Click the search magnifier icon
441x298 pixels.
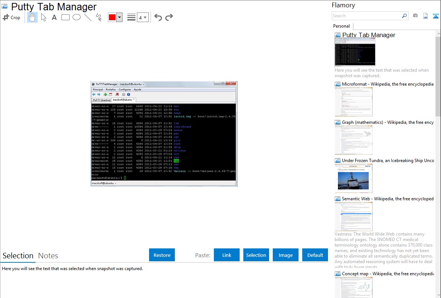405,16
